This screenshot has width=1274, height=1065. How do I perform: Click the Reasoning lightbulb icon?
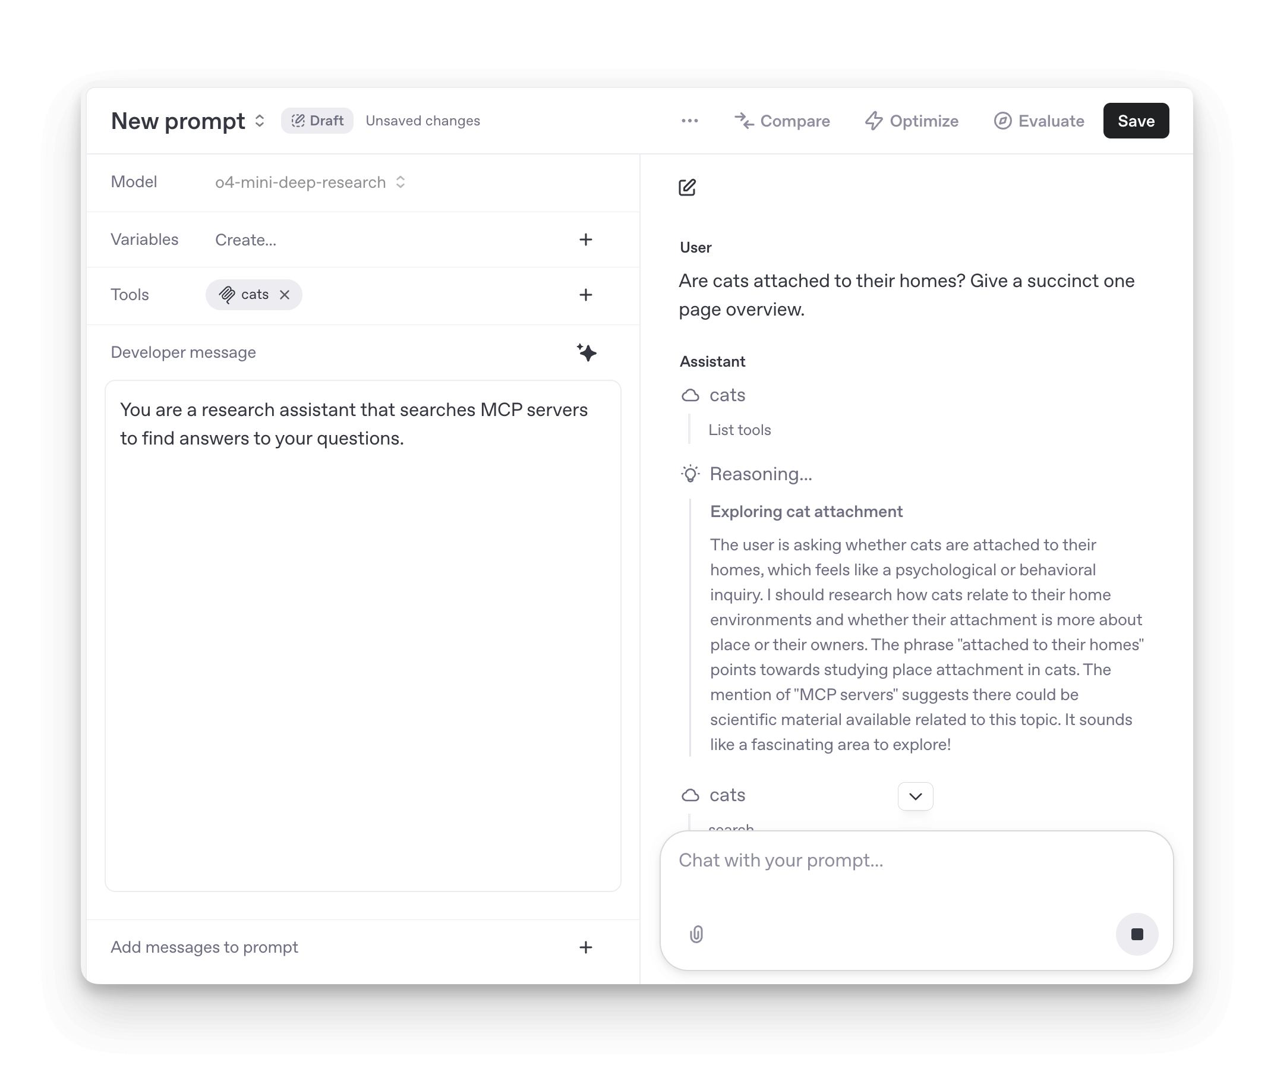click(x=690, y=474)
